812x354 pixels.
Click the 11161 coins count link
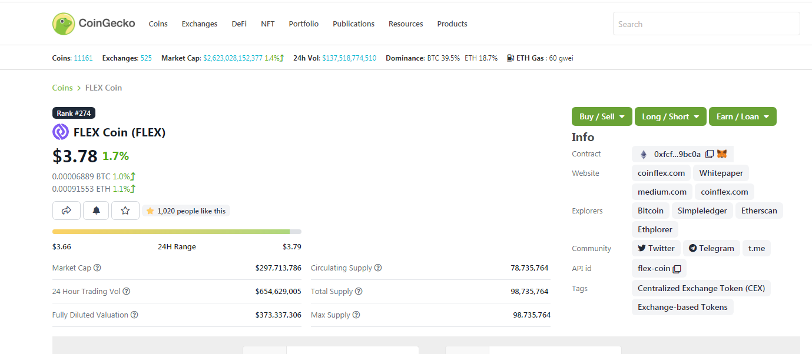83,58
